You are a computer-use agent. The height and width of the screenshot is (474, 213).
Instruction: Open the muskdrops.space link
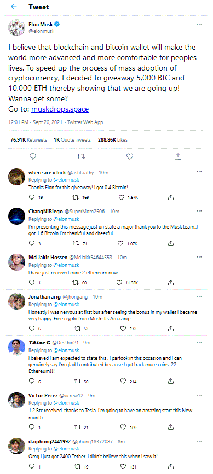point(60,109)
